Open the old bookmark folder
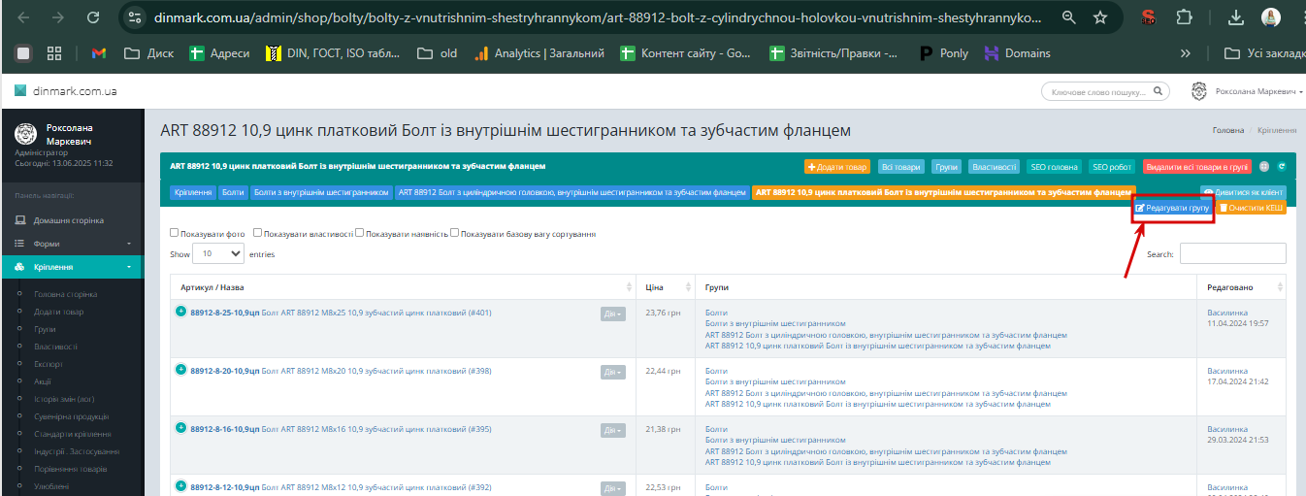Viewport: 1306px width, 496px height. (437, 53)
